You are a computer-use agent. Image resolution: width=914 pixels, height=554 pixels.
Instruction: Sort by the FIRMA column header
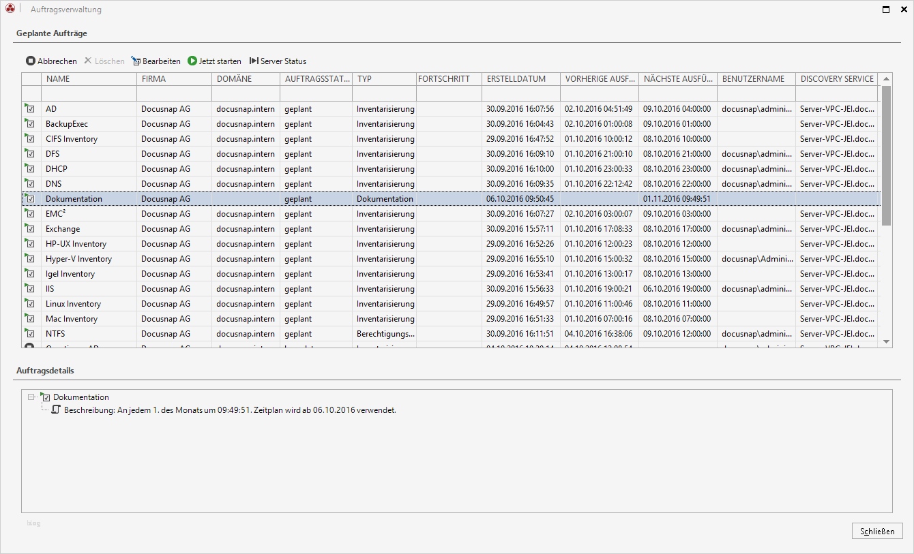175,79
